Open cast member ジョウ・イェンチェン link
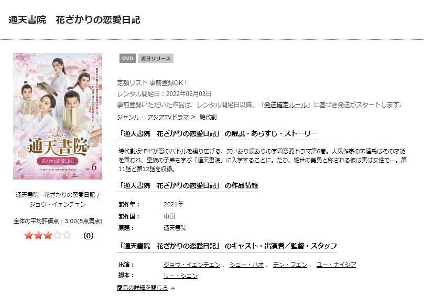Viewport: 424px width, 305px height. [192, 265]
